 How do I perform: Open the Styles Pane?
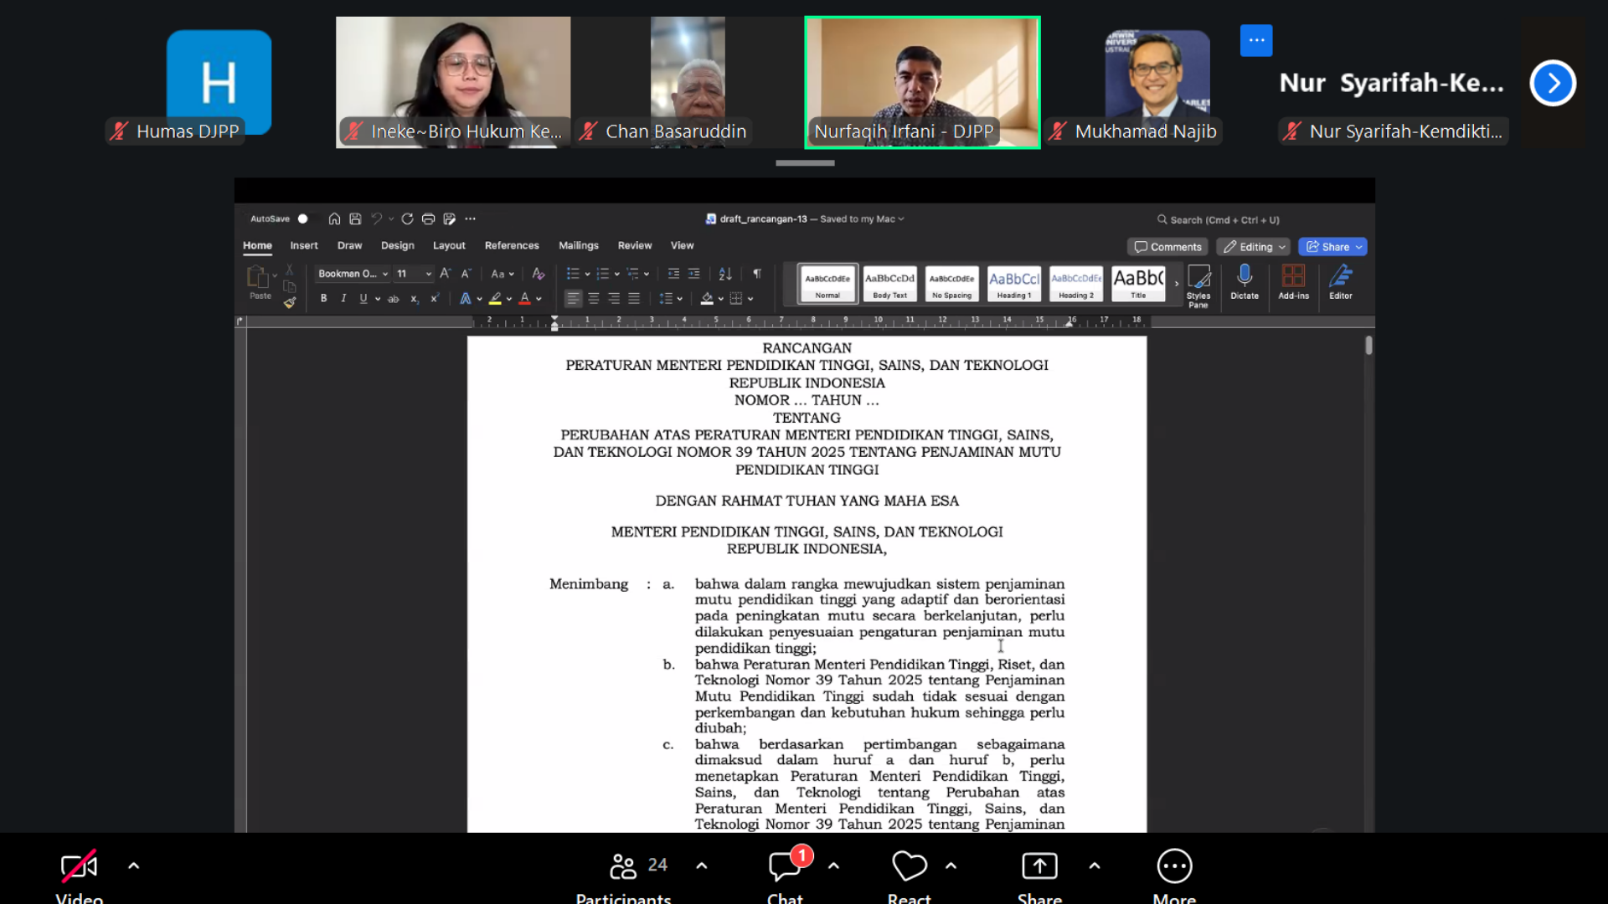pyautogui.click(x=1198, y=286)
